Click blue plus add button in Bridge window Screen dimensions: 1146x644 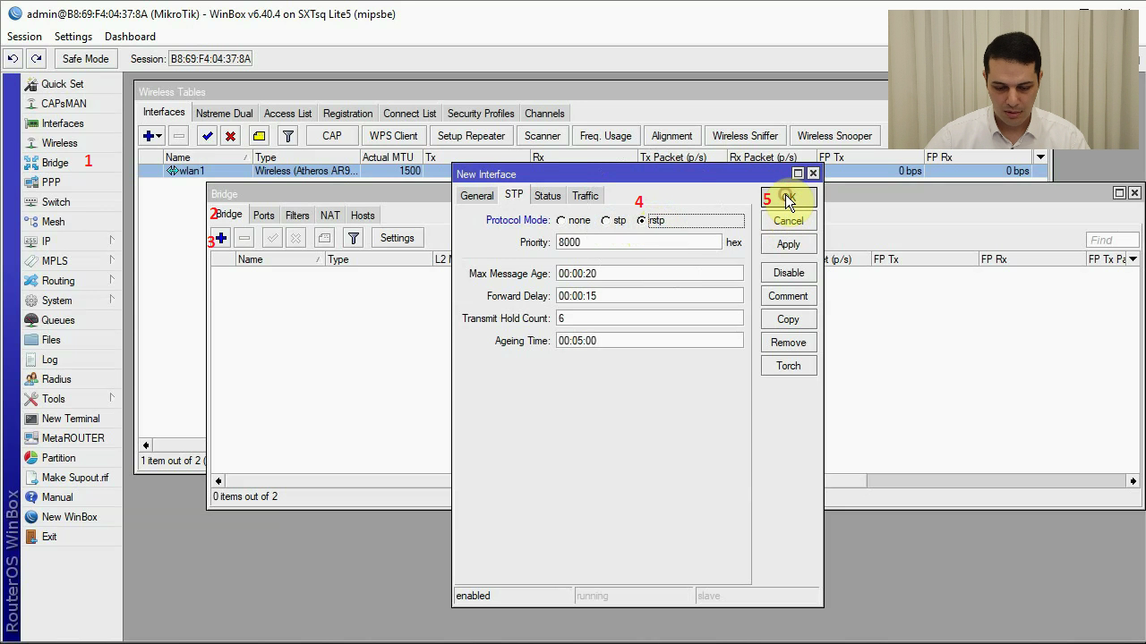click(x=221, y=238)
